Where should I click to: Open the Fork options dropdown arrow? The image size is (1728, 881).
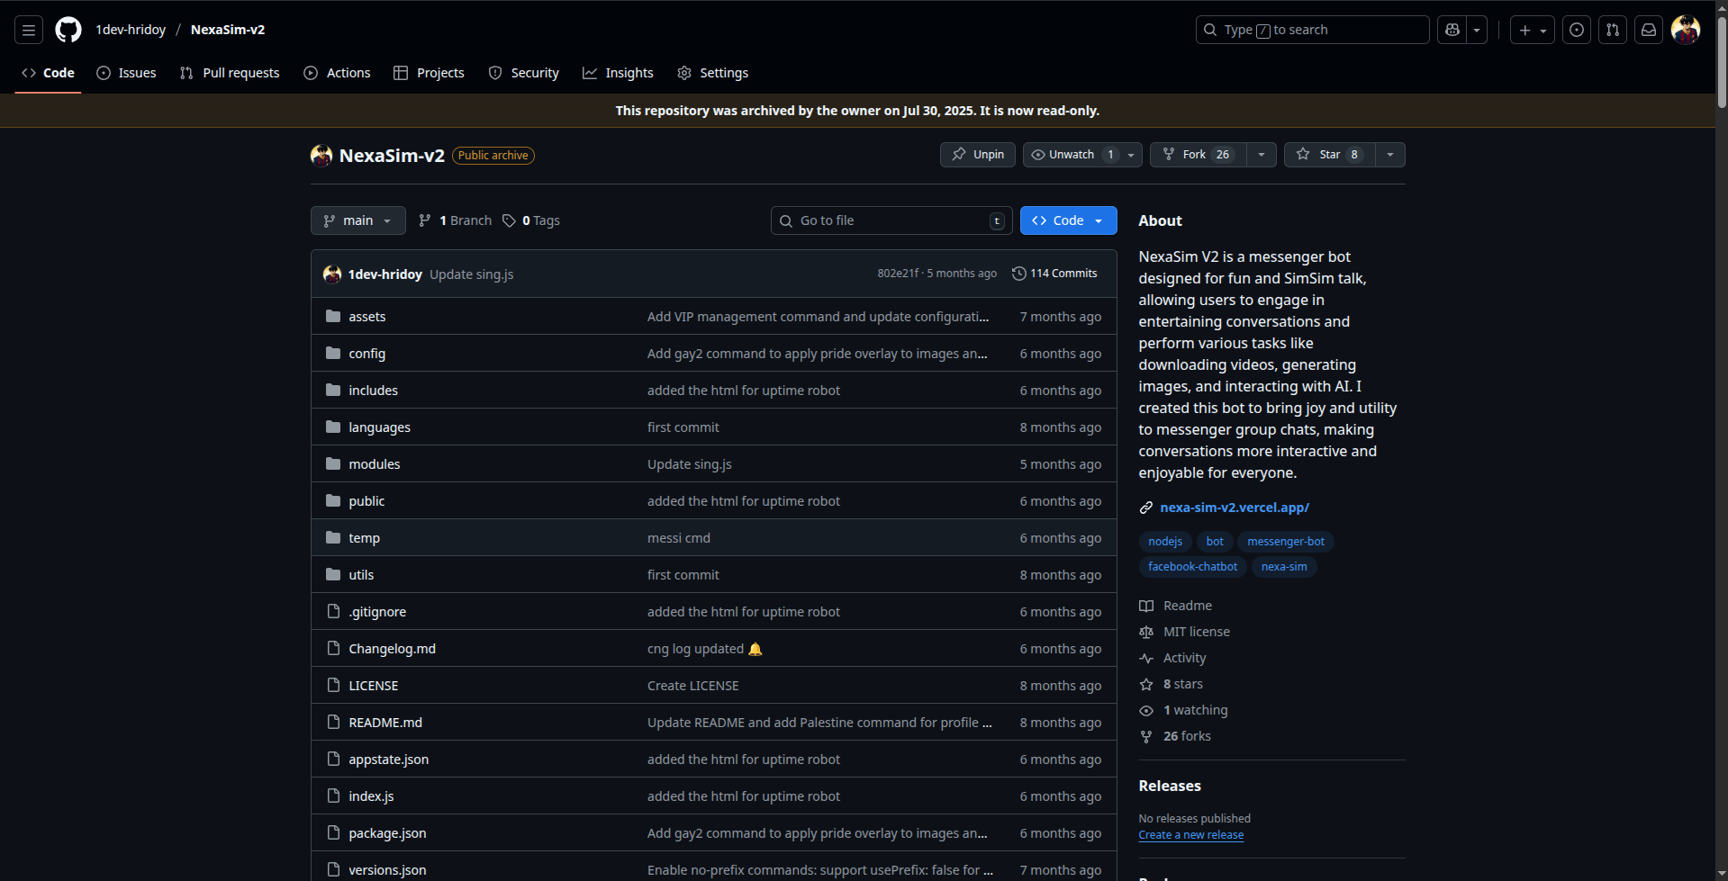[1261, 155]
